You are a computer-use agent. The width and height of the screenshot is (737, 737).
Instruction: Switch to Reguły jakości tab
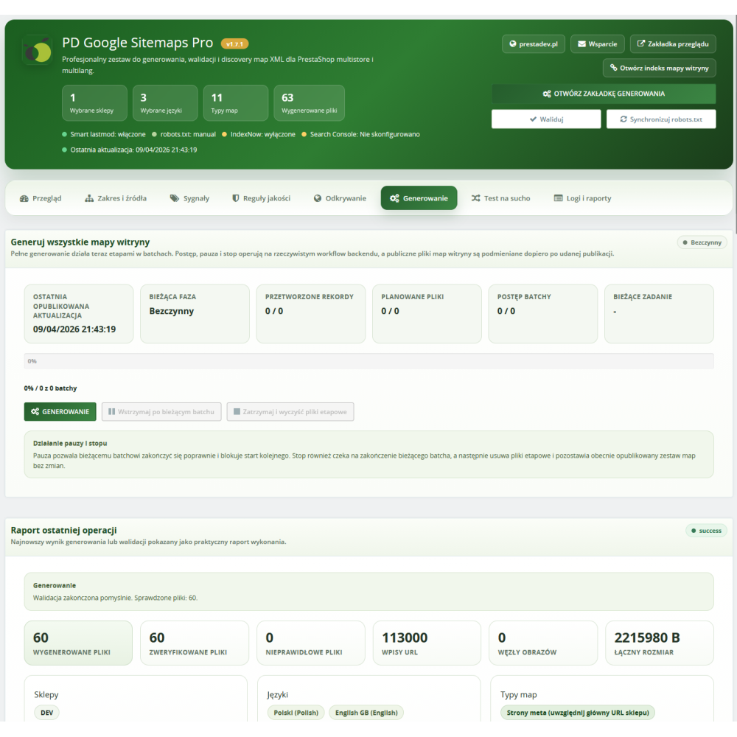pyautogui.click(x=262, y=198)
